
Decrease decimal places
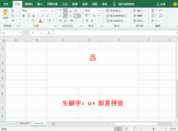pyautogui.click(x=92, y=21)
